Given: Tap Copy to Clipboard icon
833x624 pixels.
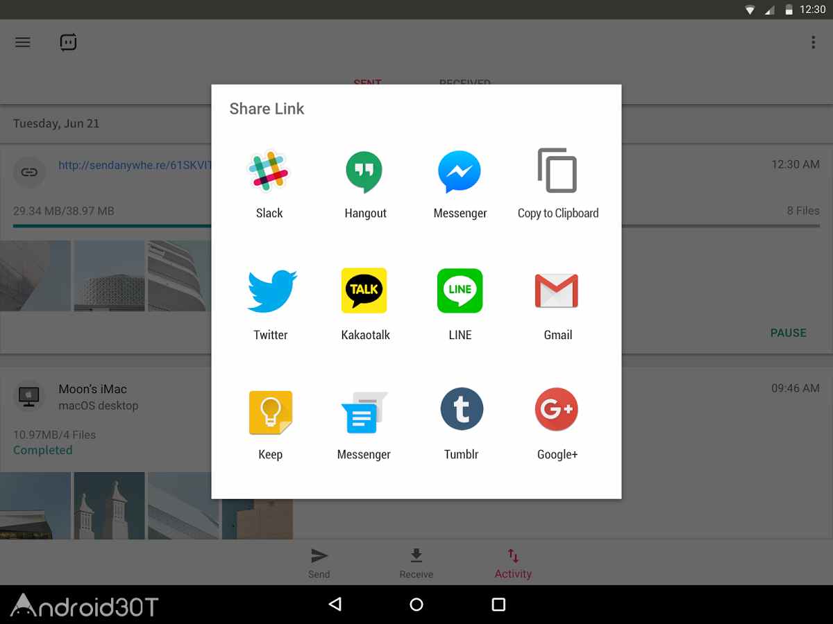Looking at the screenshot, I should pyautogui.click(x=557, y=171).
